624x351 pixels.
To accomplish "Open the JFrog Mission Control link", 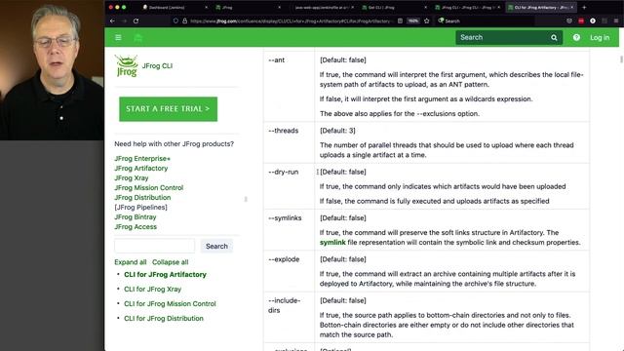I will pos(149,188).
